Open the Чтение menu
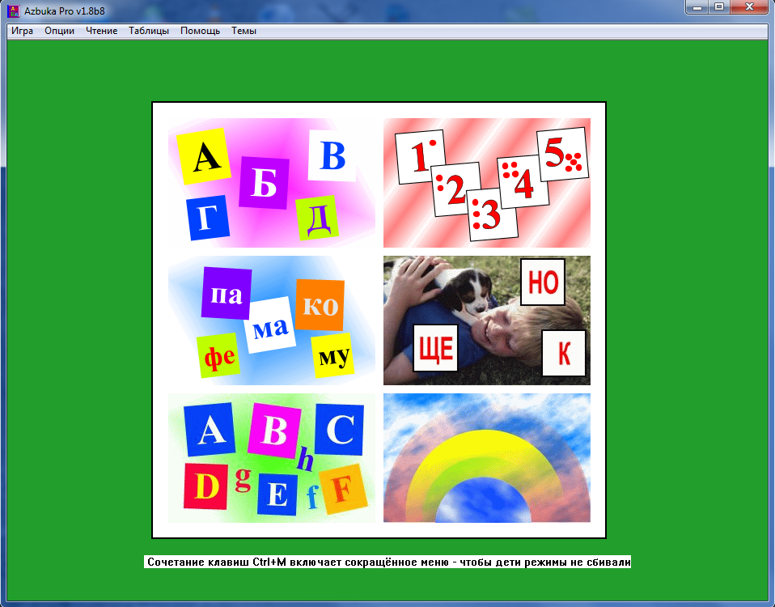 pos(101,31)
